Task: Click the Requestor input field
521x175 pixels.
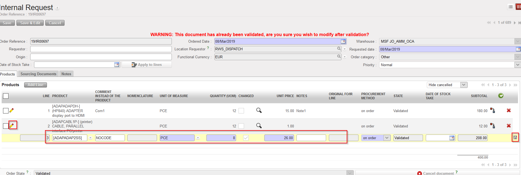Action: [101, 49]
